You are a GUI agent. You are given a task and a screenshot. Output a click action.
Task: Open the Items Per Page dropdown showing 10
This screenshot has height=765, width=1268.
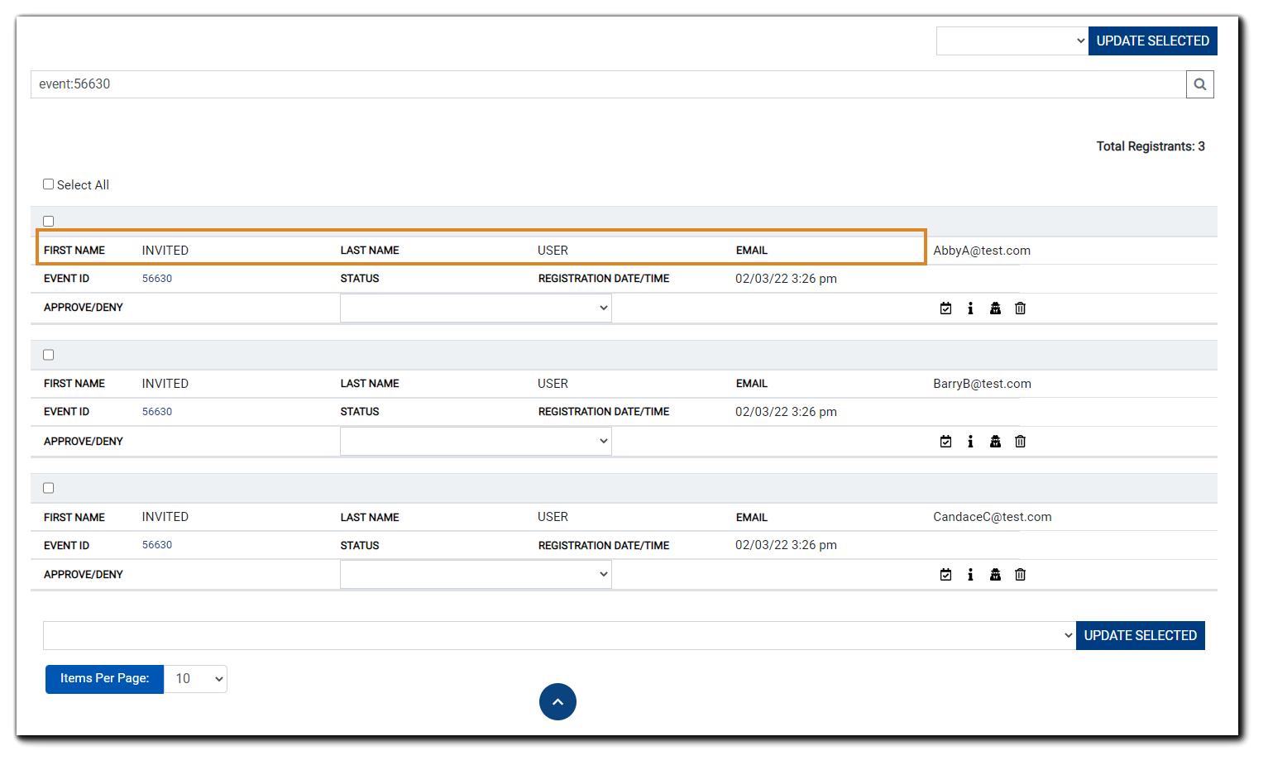pyautogui.click(x=195, y=679)
